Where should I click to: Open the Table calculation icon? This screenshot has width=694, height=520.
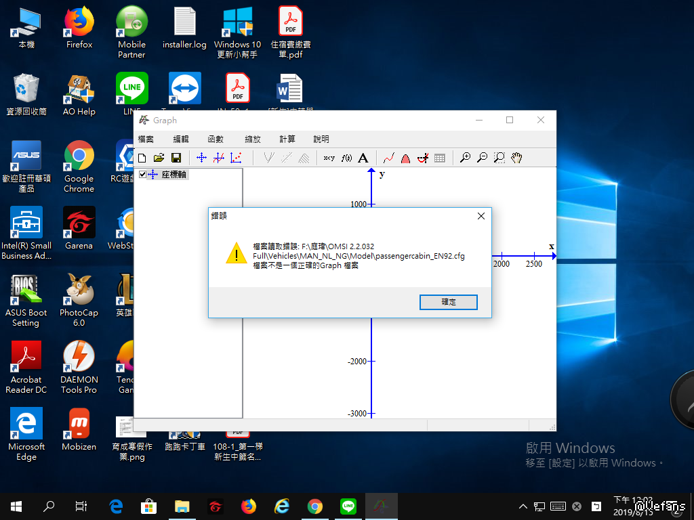(x=440, y=158)
